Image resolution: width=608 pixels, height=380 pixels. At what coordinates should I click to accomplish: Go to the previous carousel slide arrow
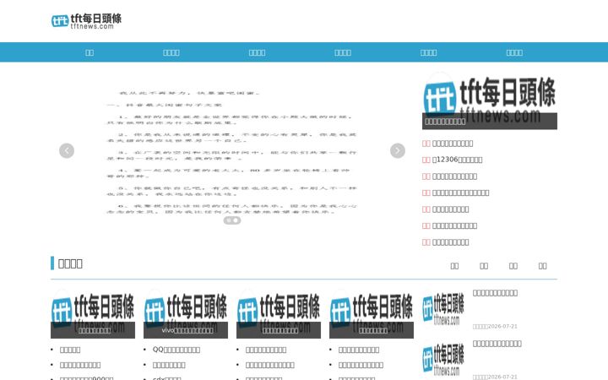[67, 150]
